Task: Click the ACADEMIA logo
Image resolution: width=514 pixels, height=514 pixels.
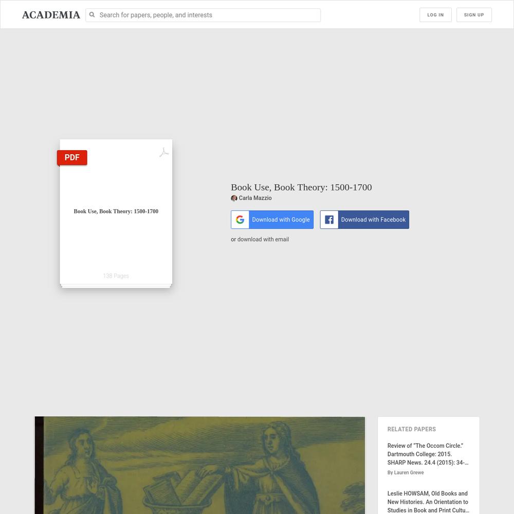Action: tap(51, 15)
